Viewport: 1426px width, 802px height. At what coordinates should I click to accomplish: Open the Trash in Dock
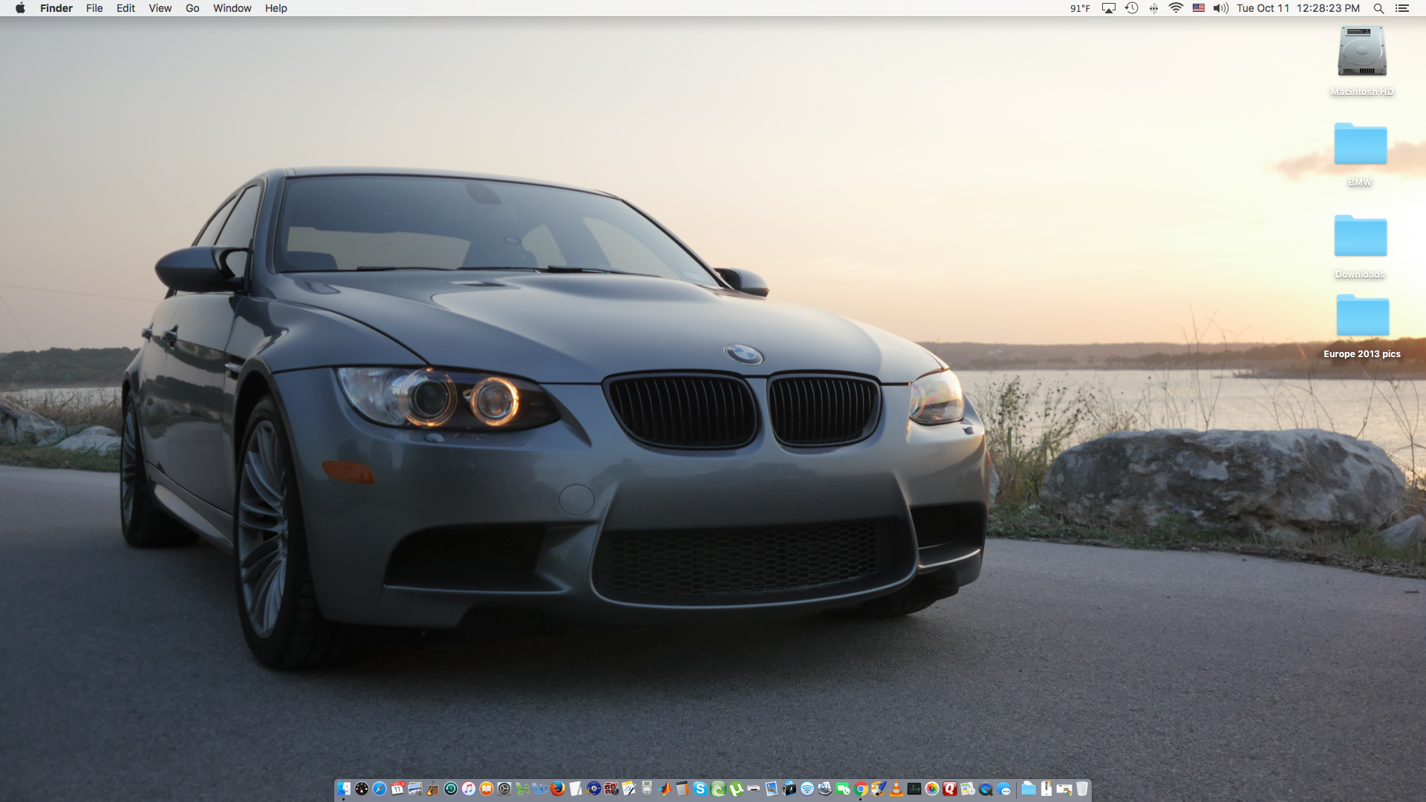[1082, 789]
